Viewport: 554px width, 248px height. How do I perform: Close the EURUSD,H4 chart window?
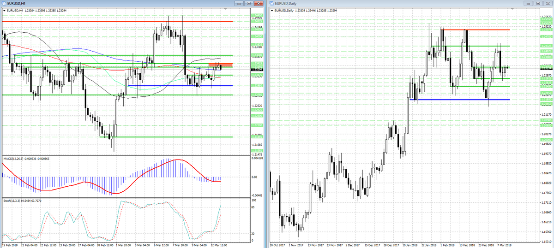259,3
